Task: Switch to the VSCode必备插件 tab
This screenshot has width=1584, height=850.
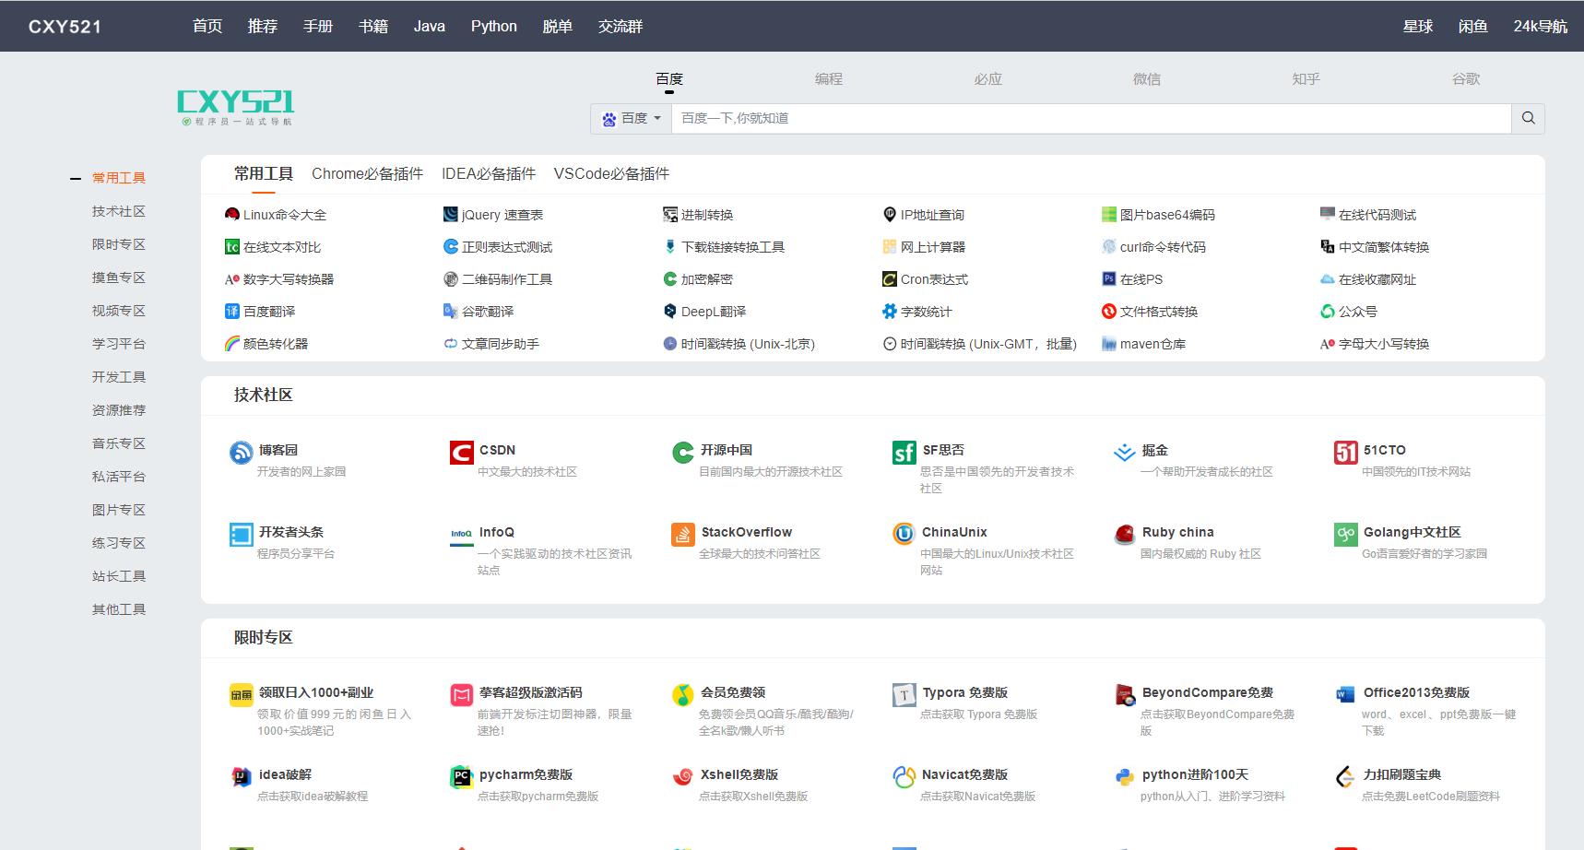Action: tap(611, 173)
